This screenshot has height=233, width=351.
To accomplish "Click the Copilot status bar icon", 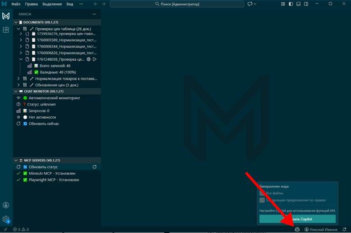I will (297, 229).
